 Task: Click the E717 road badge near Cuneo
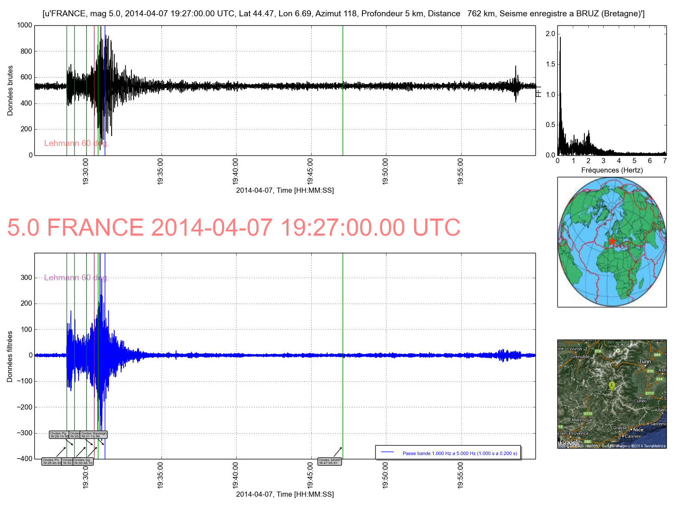coord(649,393)
